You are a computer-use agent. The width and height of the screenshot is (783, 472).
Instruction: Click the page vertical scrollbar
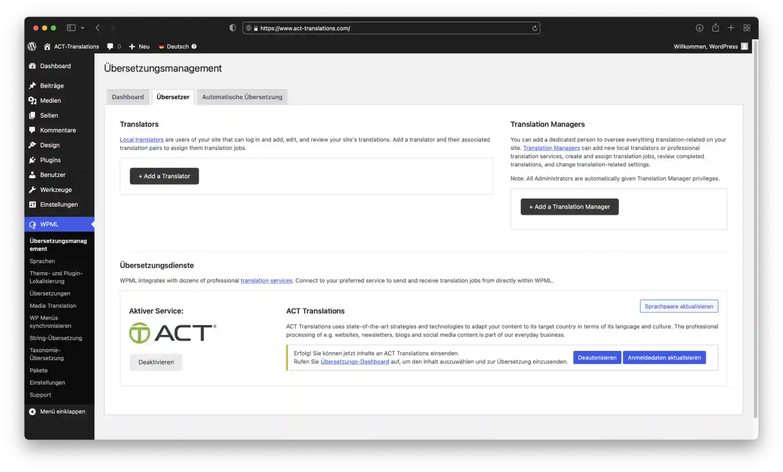755,229
